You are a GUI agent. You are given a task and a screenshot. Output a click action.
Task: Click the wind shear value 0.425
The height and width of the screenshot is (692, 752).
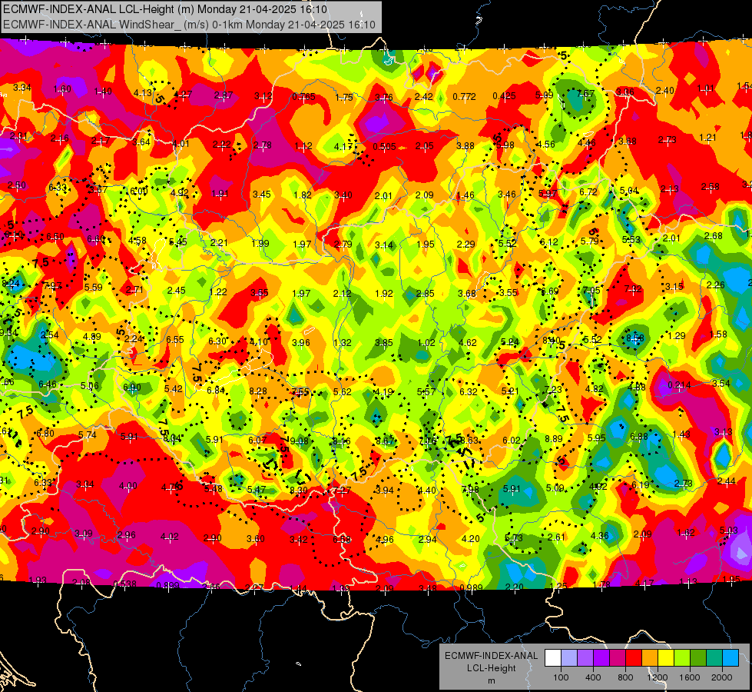504,96
